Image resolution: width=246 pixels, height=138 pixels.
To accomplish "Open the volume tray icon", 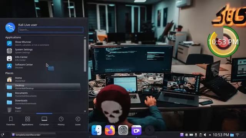I will pos(205,135).
